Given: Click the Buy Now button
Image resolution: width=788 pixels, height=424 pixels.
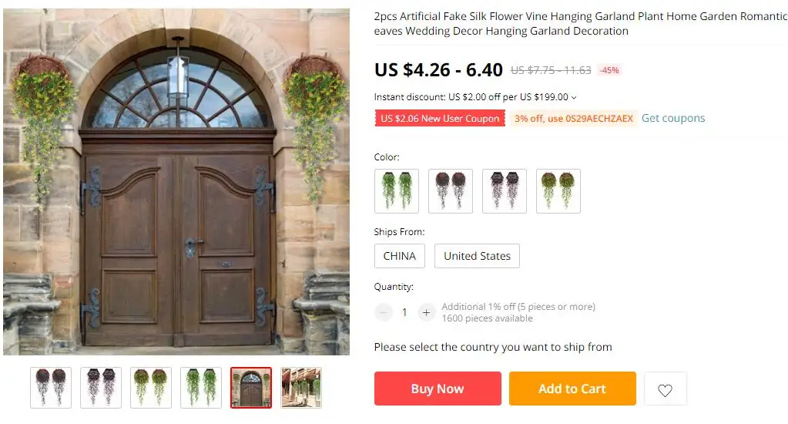Looking at the screenshot, I should 438,389.
